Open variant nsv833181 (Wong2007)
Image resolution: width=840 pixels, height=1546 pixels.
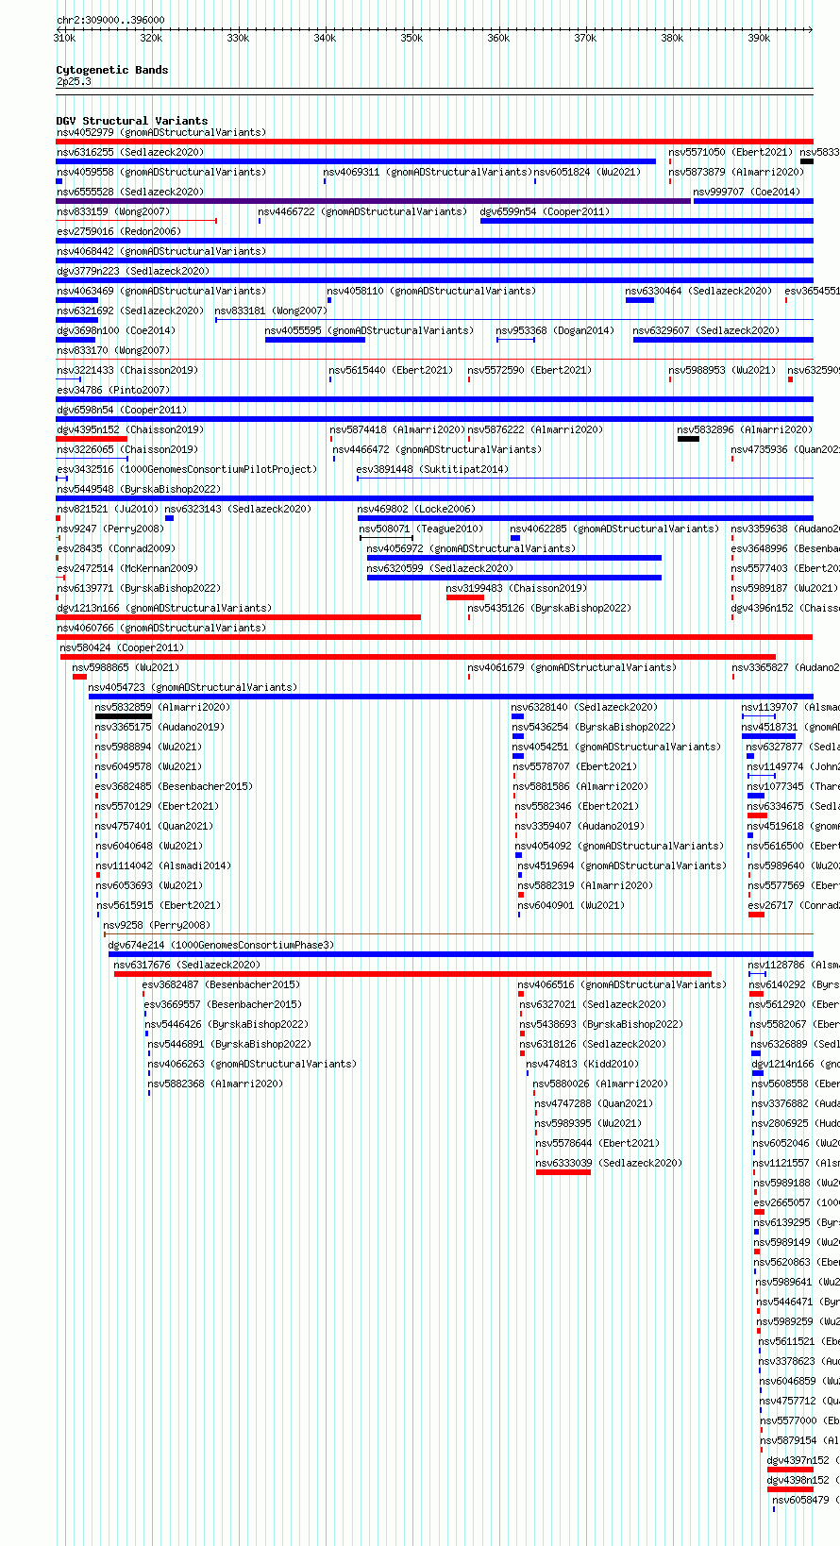pos(272,311)
